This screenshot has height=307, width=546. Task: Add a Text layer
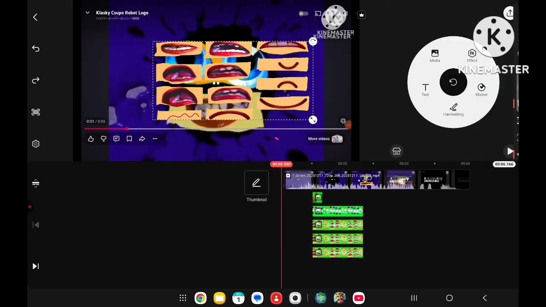tap(425, 90)
